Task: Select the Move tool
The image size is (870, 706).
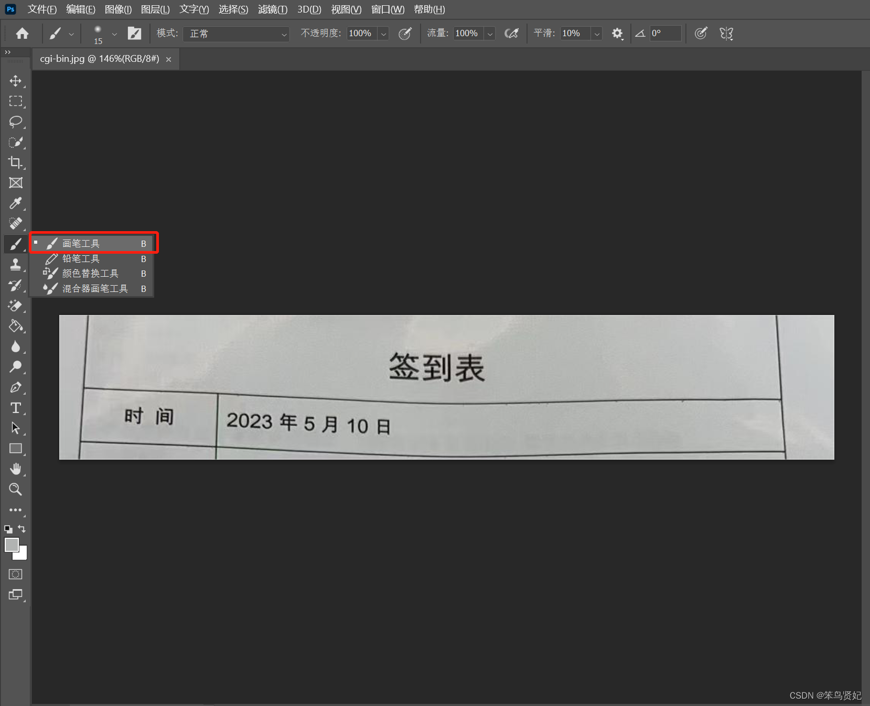Action: tap(16, 81)
